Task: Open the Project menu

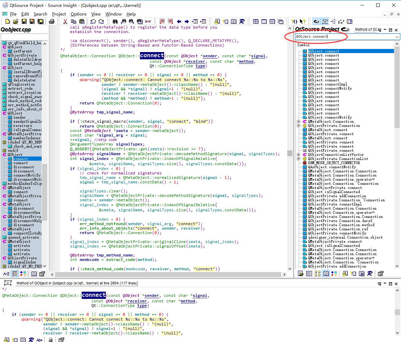Action: coord(59,14)
